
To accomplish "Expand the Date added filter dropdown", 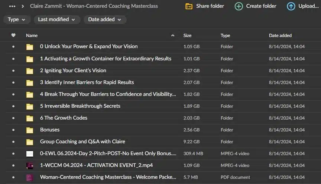I will (105, 20).
